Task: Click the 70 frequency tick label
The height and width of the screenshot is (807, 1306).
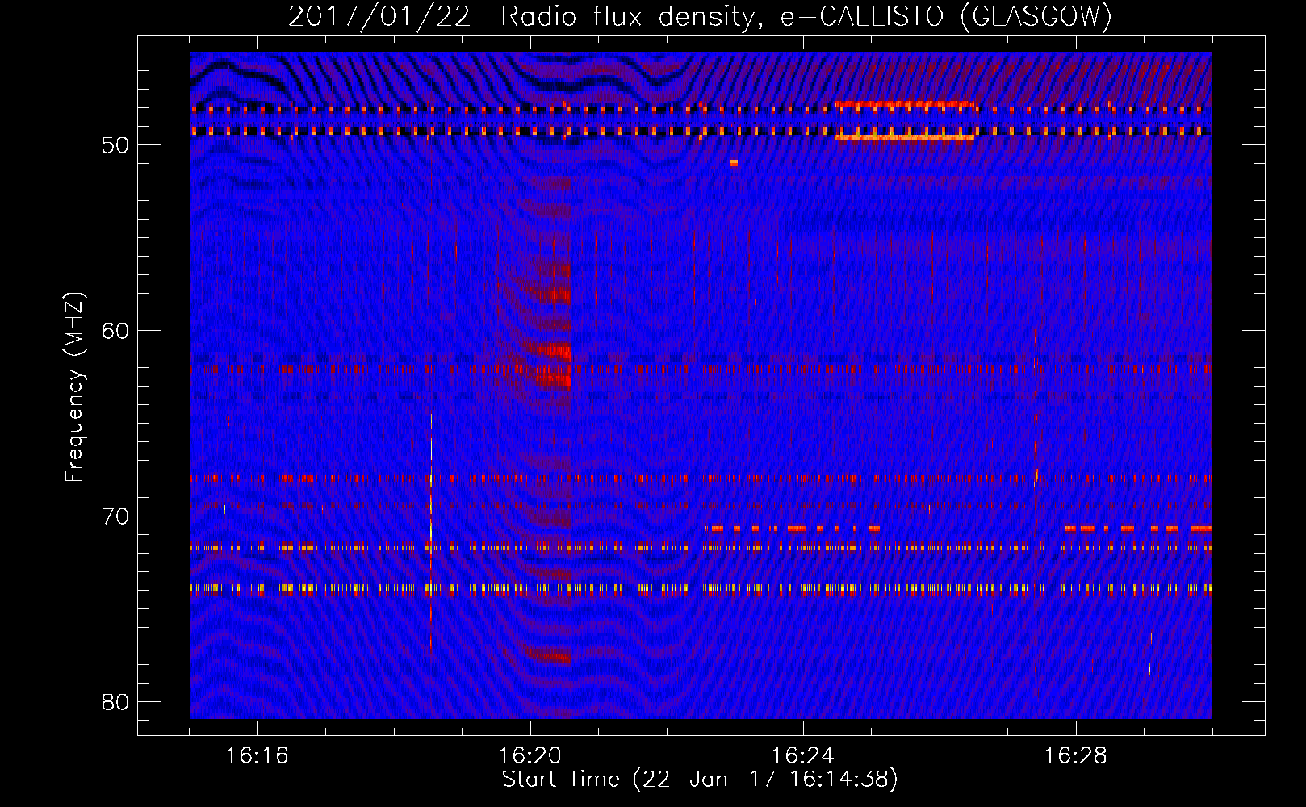Action: pyautogui.click(x=115, y=516)
